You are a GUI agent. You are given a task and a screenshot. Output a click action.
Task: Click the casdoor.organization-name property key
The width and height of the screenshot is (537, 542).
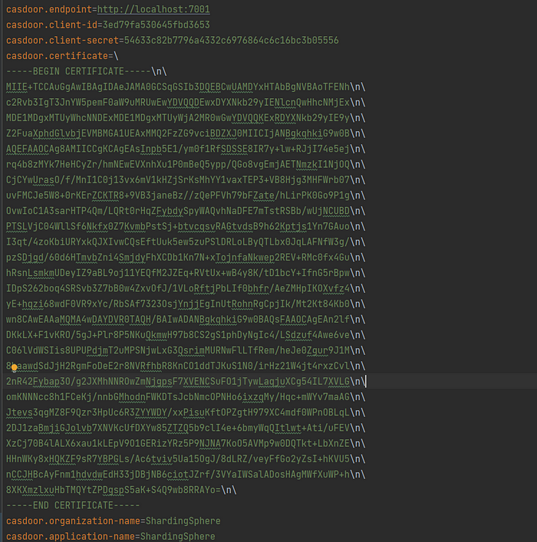pos(73,521)
